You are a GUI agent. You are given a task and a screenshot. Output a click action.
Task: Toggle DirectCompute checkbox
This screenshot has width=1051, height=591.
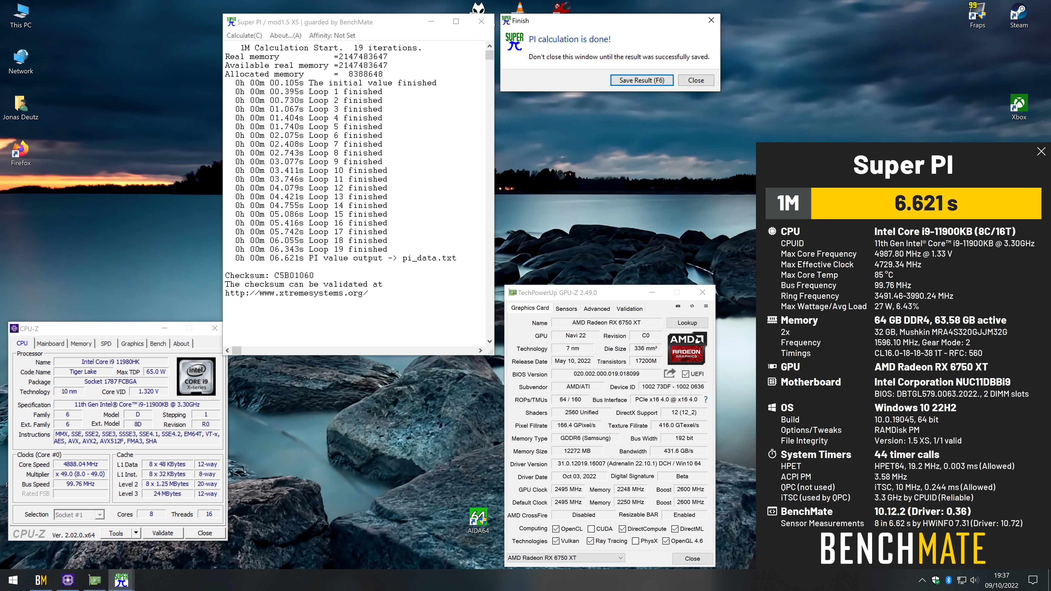622,529
